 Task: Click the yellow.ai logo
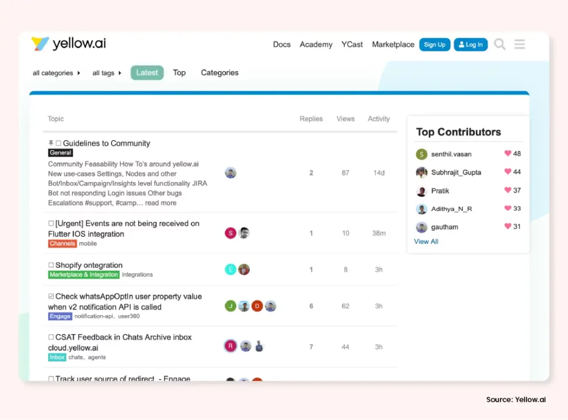pyautogui.click(x=68, y=43)
